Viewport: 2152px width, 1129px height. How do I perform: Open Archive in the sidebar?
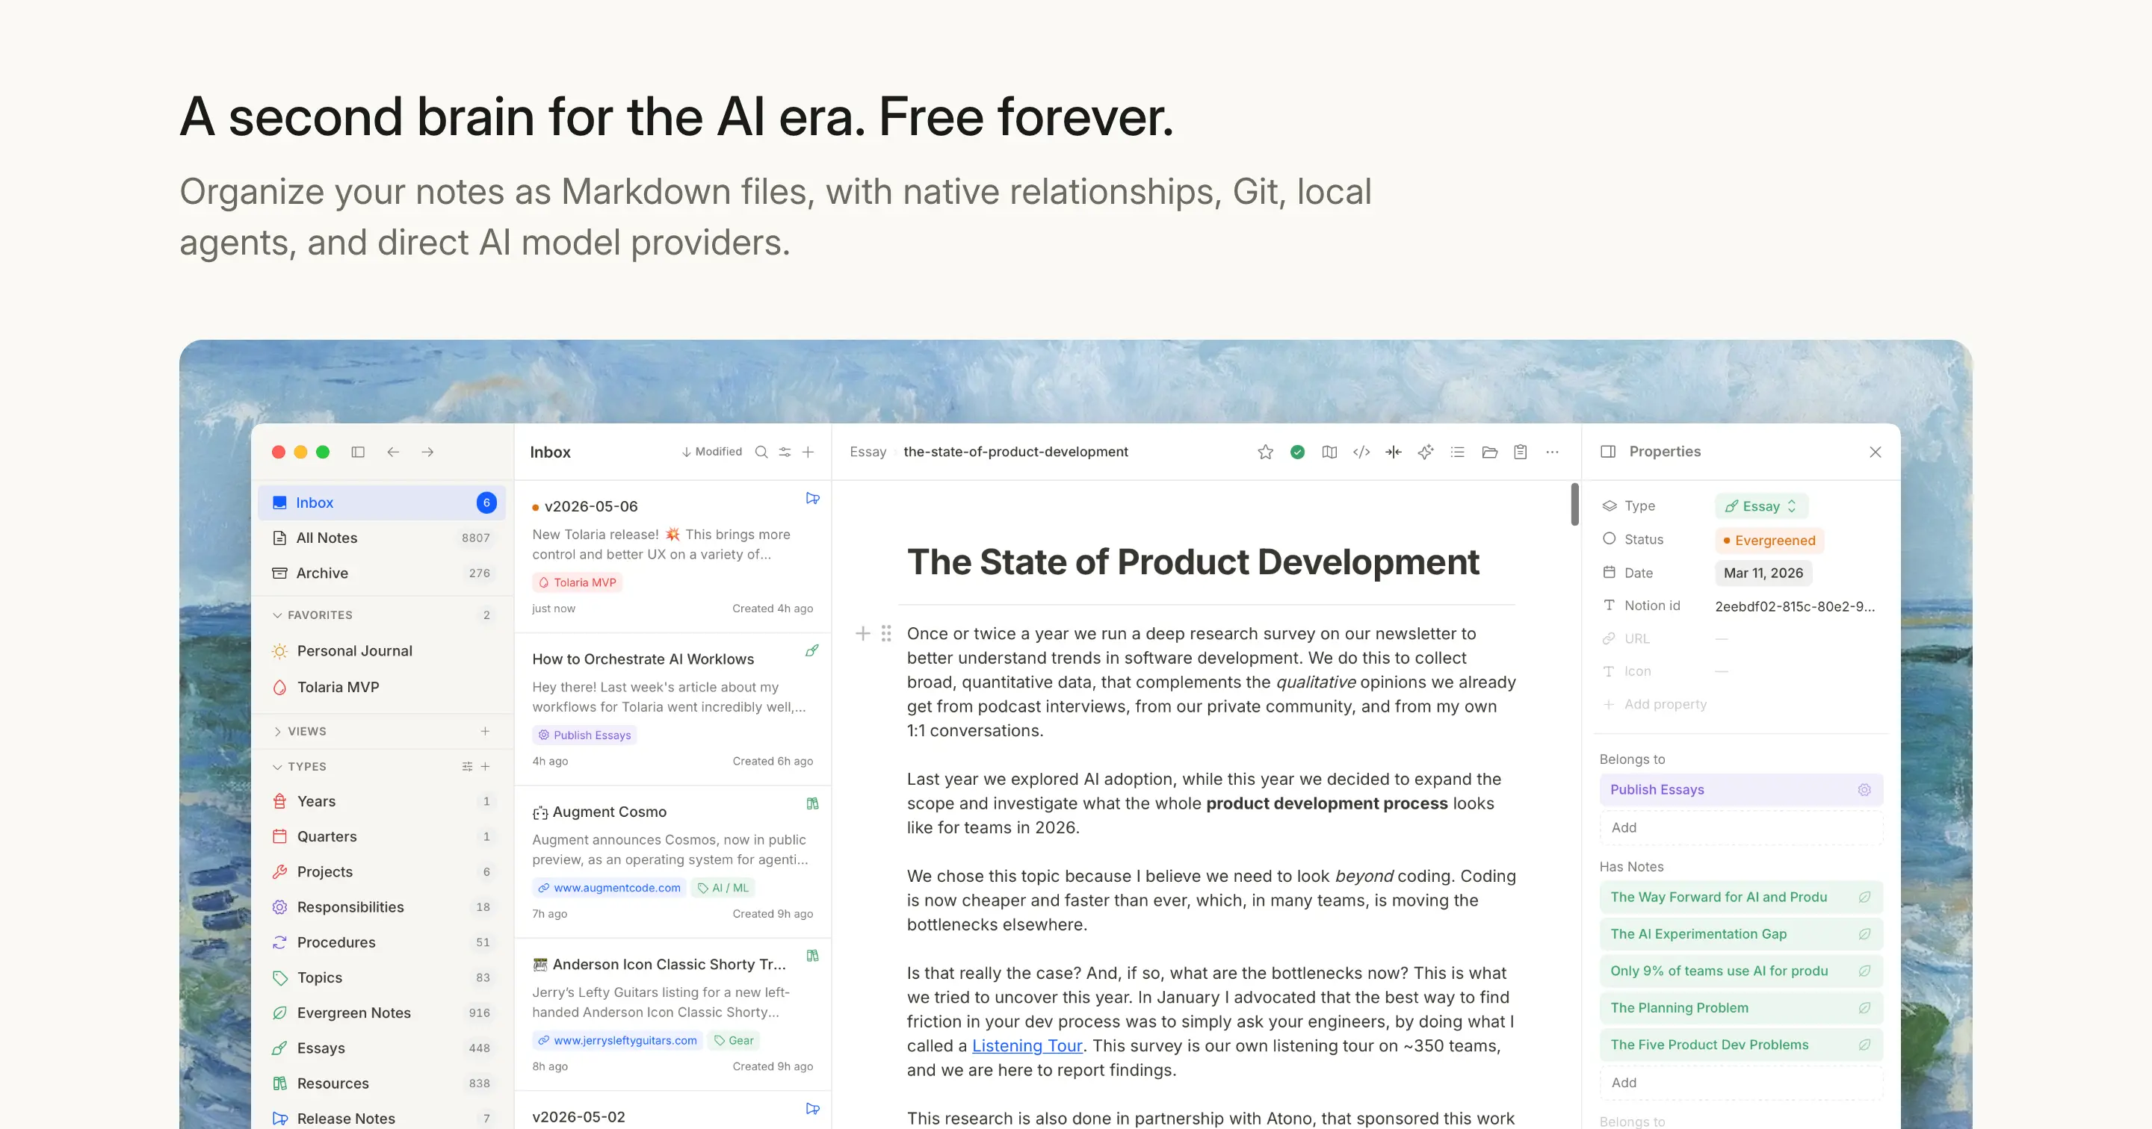coord(382,573)
